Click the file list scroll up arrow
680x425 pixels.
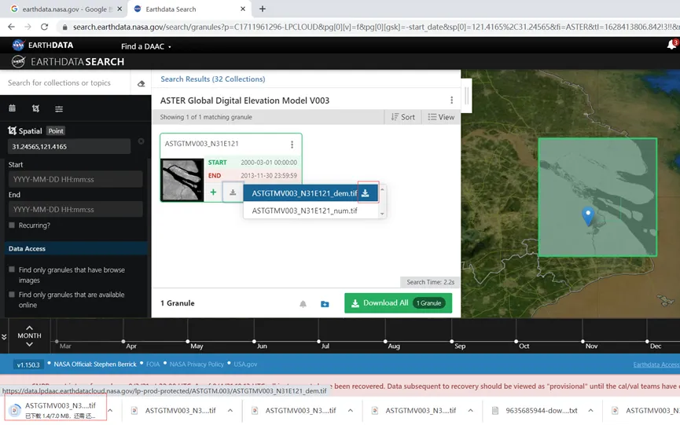tap(382, 189)
